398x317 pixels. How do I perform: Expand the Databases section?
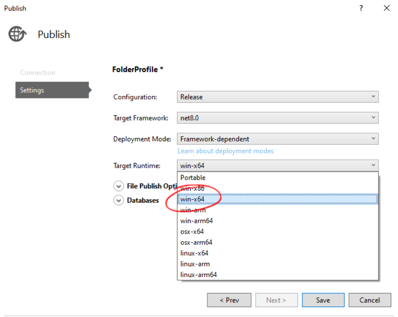[x=119, y=200]
